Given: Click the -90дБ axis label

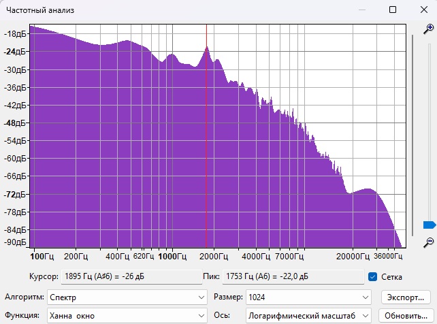Looking at the screenshot, I should (16, 242).
